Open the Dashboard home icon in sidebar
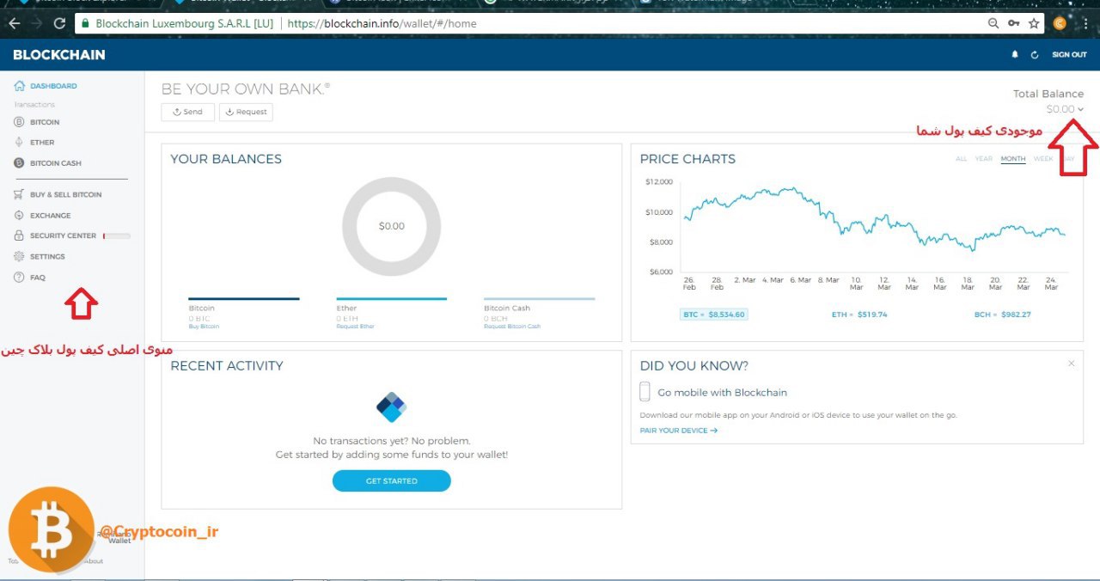This screenshot has height=581, width=1100. [19, 86]
